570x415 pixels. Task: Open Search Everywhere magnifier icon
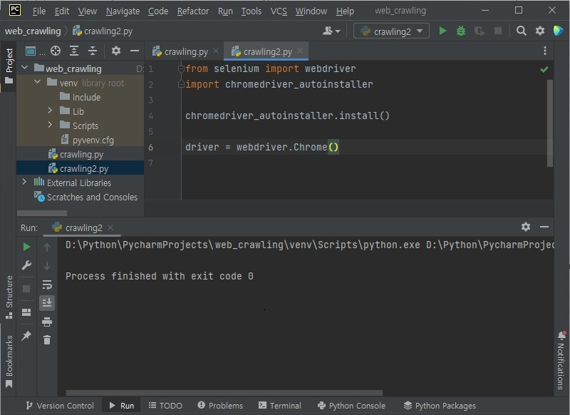tap(522, 31)
